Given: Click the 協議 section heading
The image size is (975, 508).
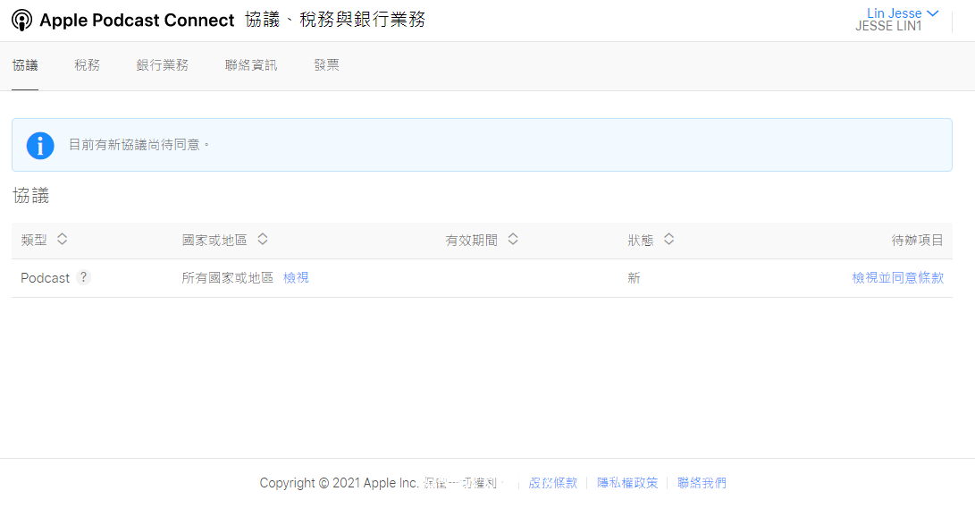Looking at the screenshot, I should (30, 196).
